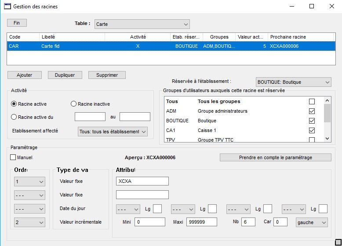This screenshot has width=342, height=246.
Task: Uncheck the BOUTIQUE Boutique group checkbox
Action: point(312,121)
